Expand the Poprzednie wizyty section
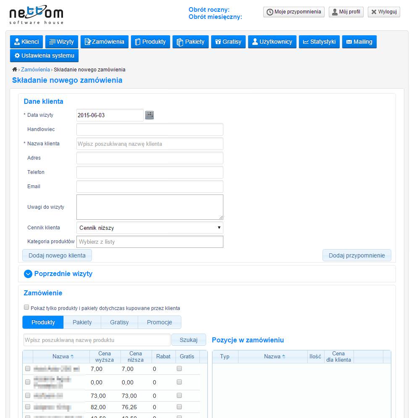Viewport: 414px width, 418px height. [28, 274]
